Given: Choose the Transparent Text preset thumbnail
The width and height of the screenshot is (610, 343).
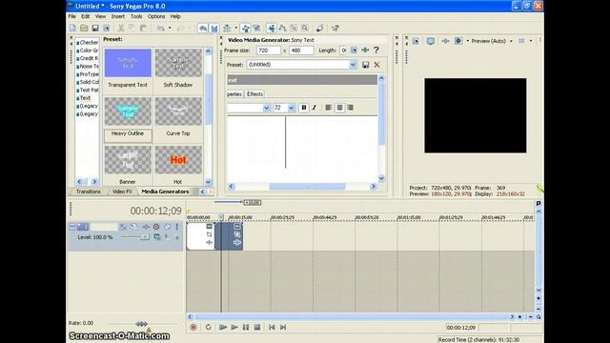Looking at the screenshot, I should coord(128,63).
